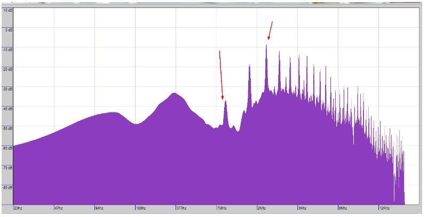
Task: Click the "377Hz" frequency label
Action: pos(181,208)
